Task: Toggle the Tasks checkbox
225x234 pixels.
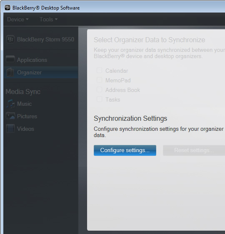Action: tap(99, 99)
